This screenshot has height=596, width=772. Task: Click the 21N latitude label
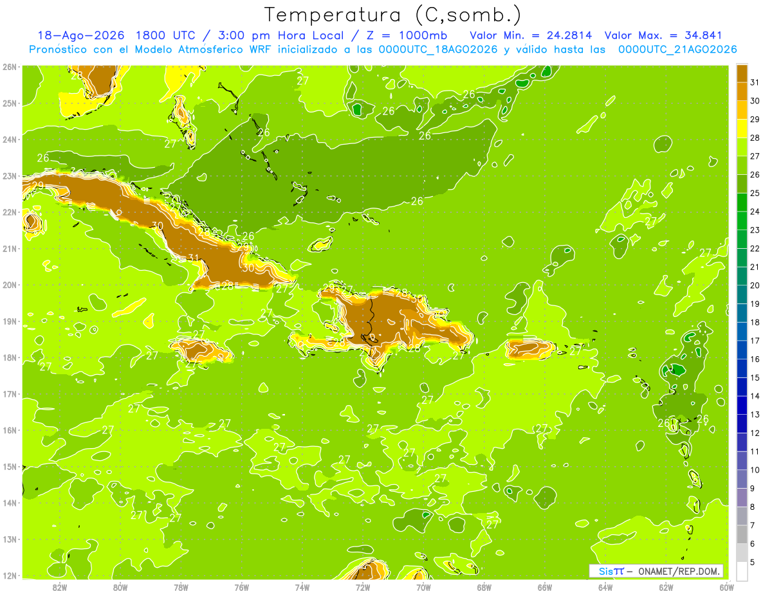point(9,248)
